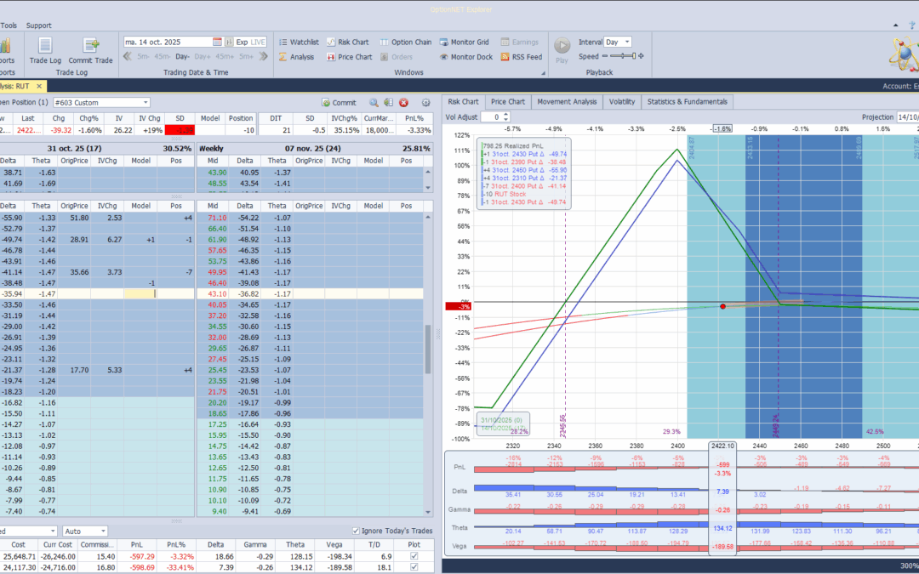Click the red delete position icon

(404, 103)
